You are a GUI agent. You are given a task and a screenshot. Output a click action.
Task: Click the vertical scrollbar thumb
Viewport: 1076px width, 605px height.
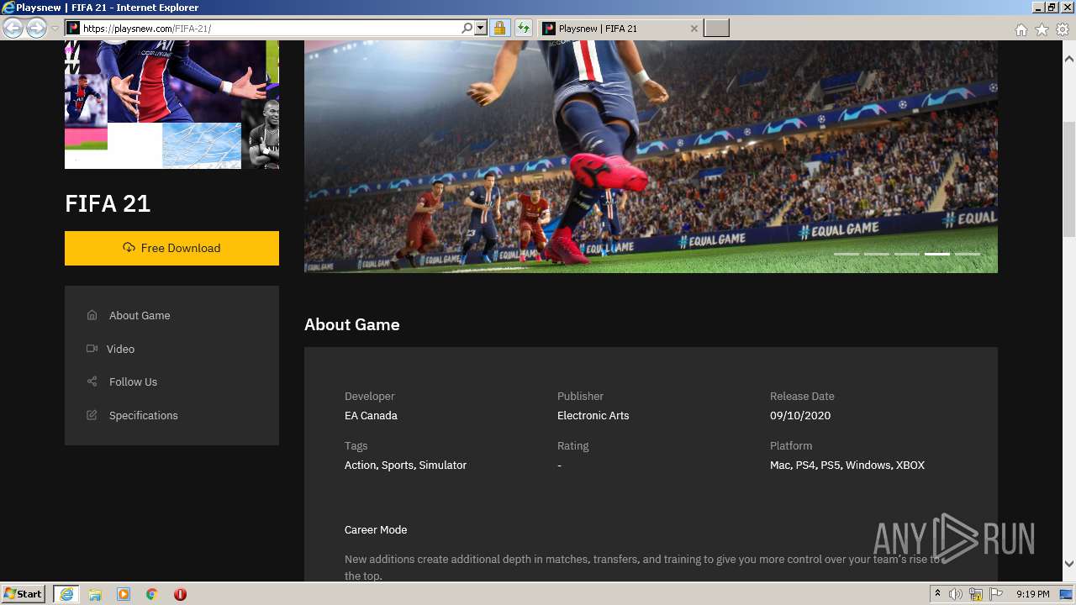point(1069,179)
